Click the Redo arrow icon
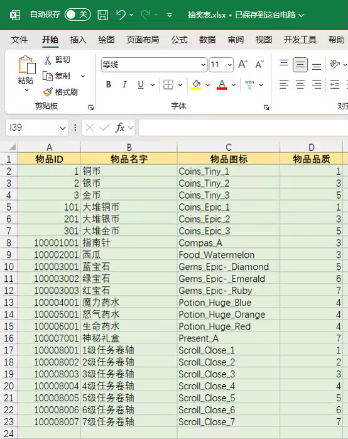The image size is (348, 439). (x=145, y=14)
